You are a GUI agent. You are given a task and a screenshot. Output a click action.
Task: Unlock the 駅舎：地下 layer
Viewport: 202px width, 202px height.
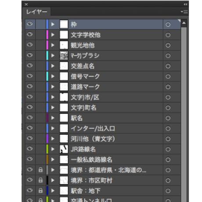pos(40,191)
